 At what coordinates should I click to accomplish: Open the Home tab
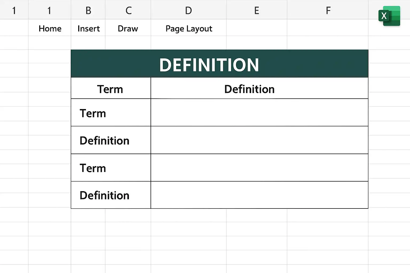tap(50, 29)
